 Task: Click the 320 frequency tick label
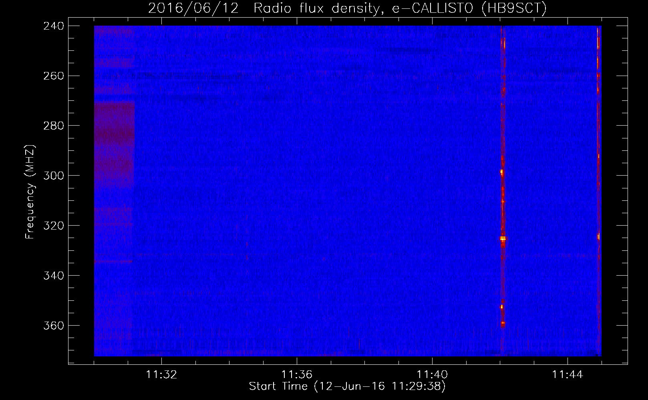(x=54, y=226)
